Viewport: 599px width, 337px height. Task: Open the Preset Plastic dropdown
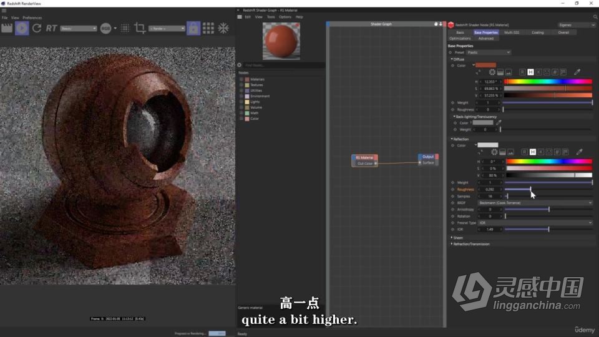488,52
